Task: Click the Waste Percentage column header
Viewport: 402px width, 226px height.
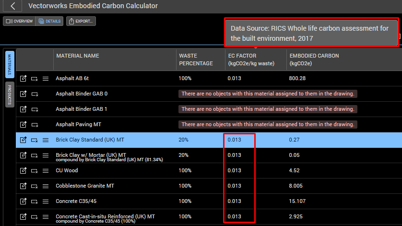Action: tap(196, 59)
